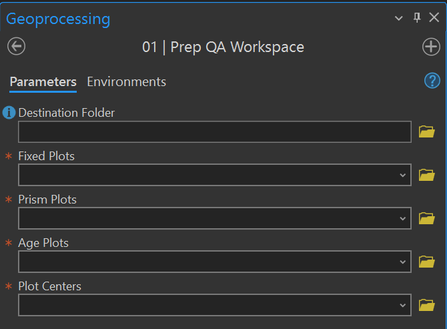Browse for Prism Plots dataset

click(426, 218)
